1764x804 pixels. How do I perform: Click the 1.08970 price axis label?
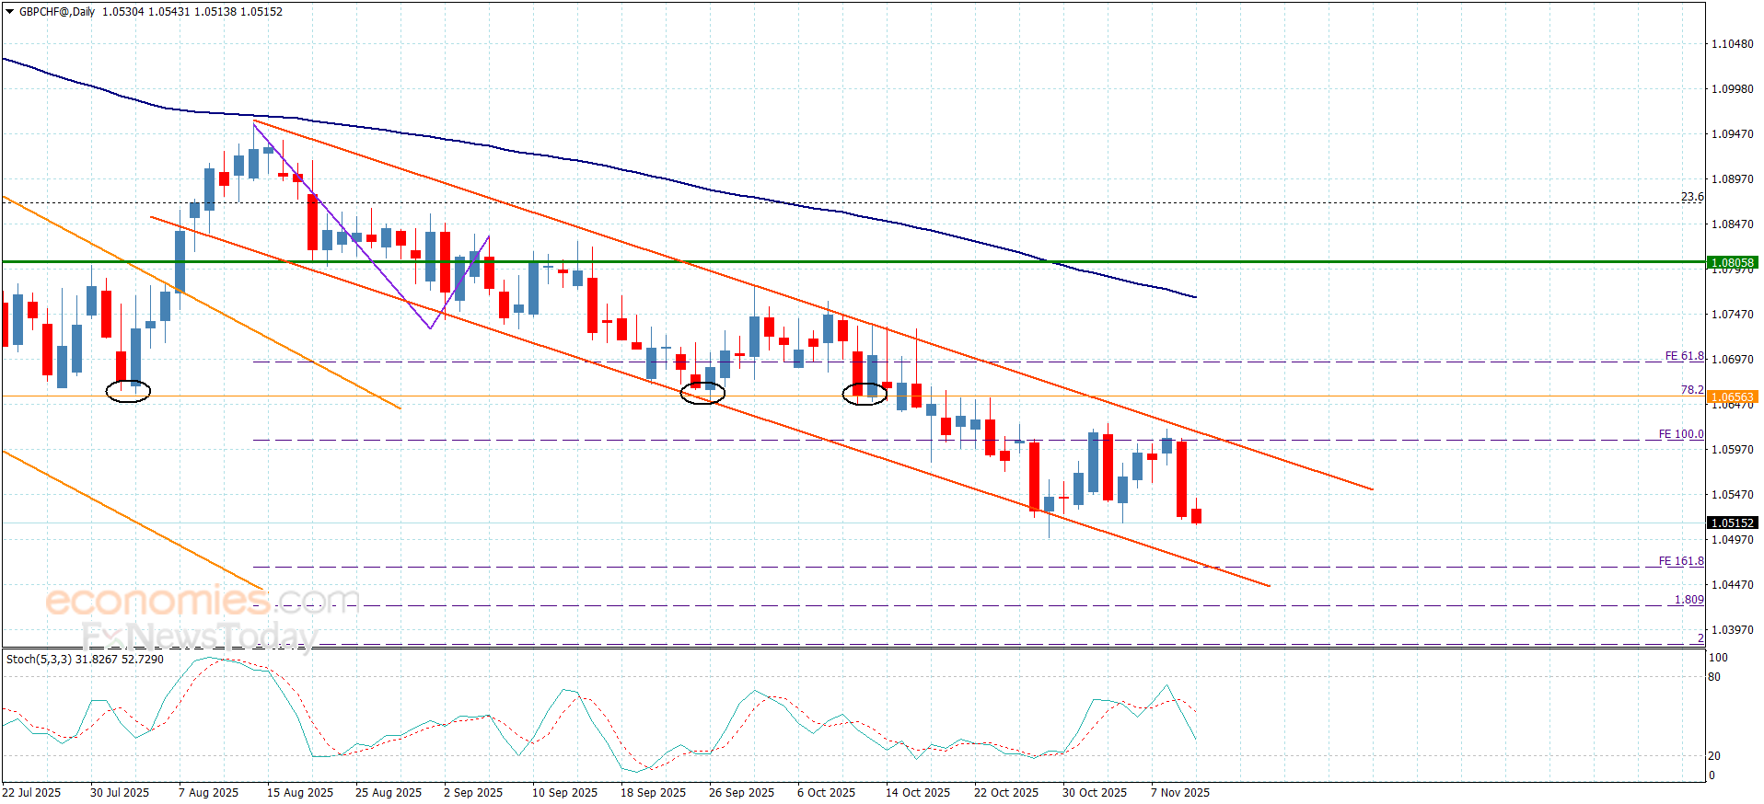[1732, 179]
